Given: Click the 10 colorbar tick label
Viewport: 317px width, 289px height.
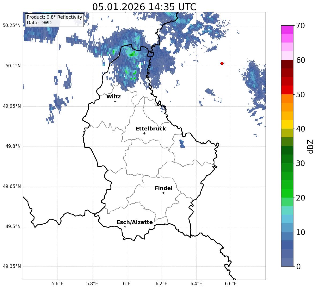Looking at the screenshot, I should pos(300,232).
